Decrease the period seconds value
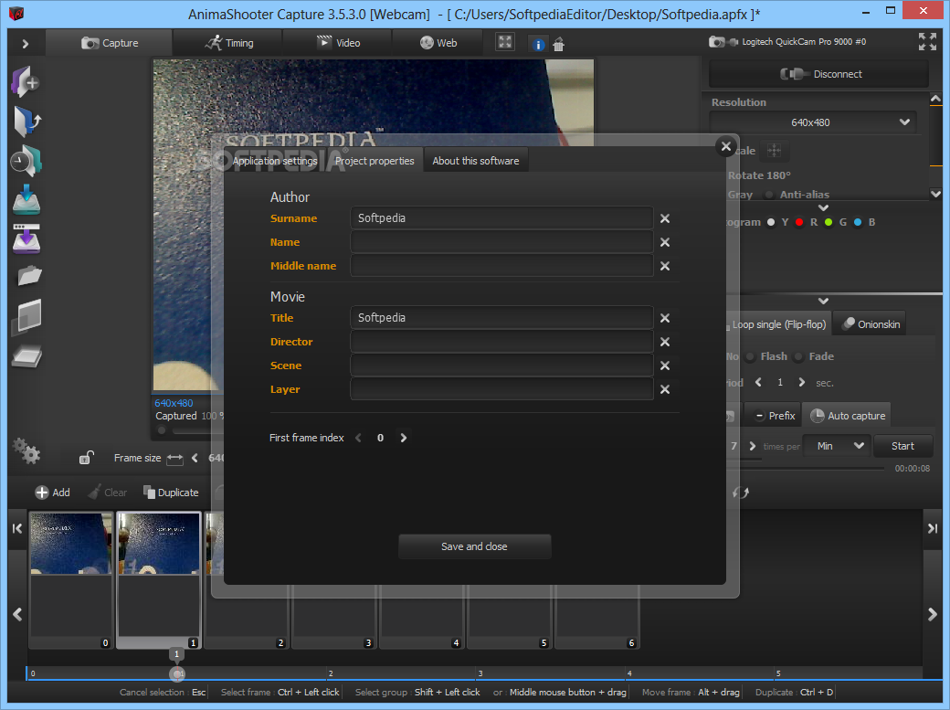The height and width of the screenshot is (710, 950). (758, 382)
